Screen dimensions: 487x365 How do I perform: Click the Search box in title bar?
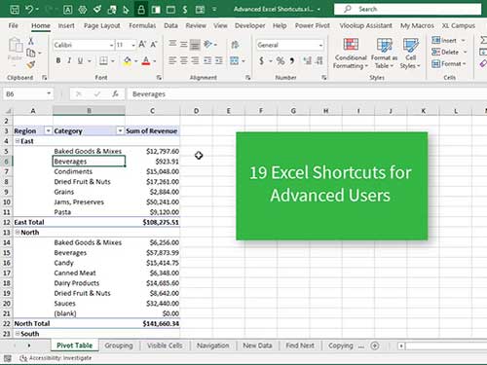click(407, 9)
